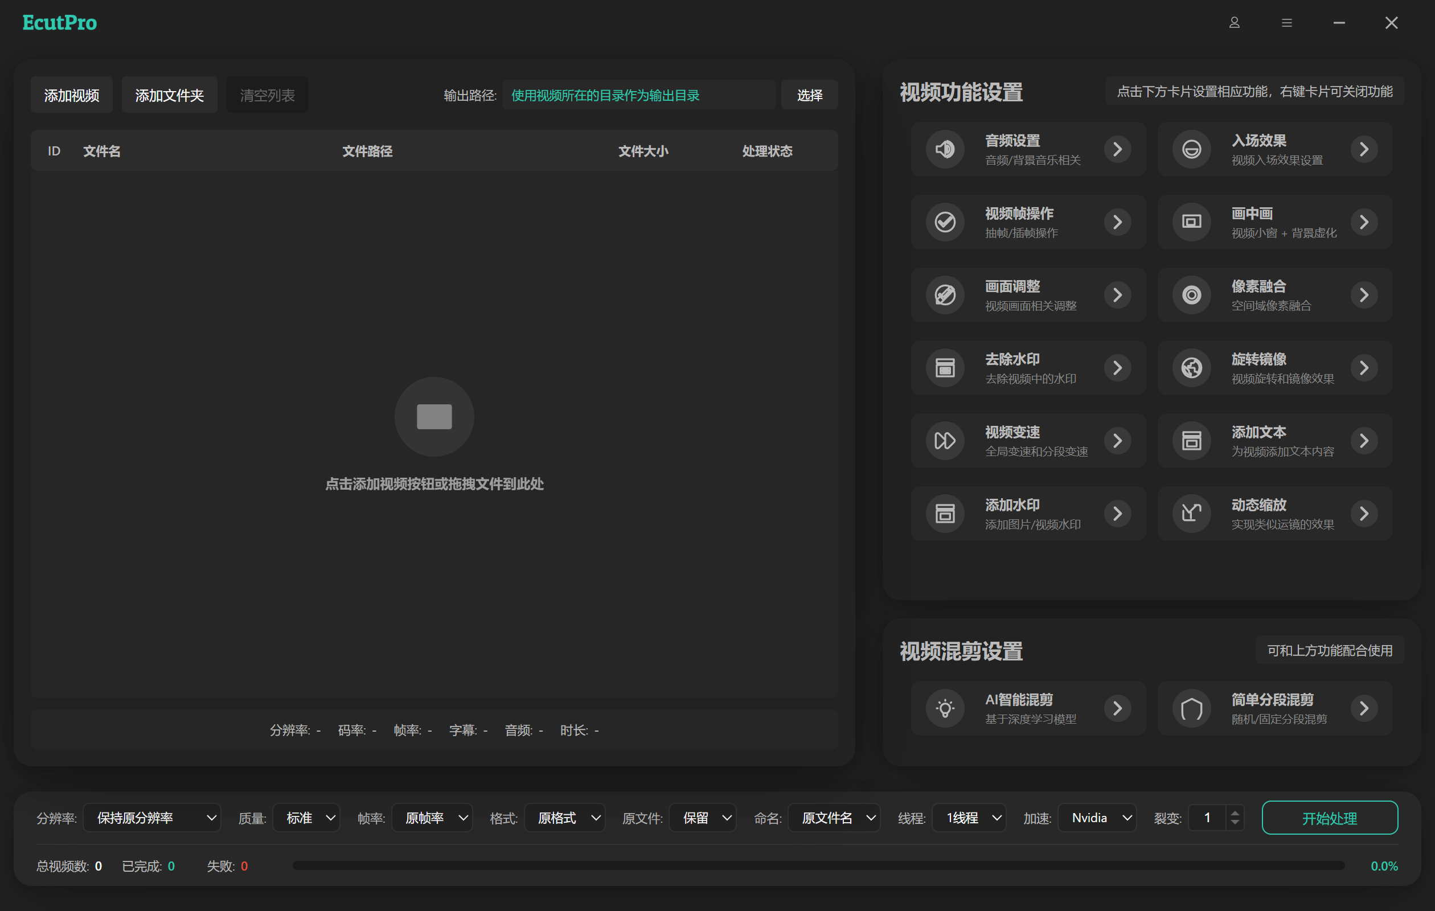
Task: Open the 帧率 dropdown 原帧率
Action: (432, 818)
